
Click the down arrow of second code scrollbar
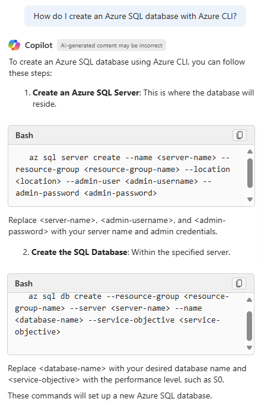(x=249, y=347)
